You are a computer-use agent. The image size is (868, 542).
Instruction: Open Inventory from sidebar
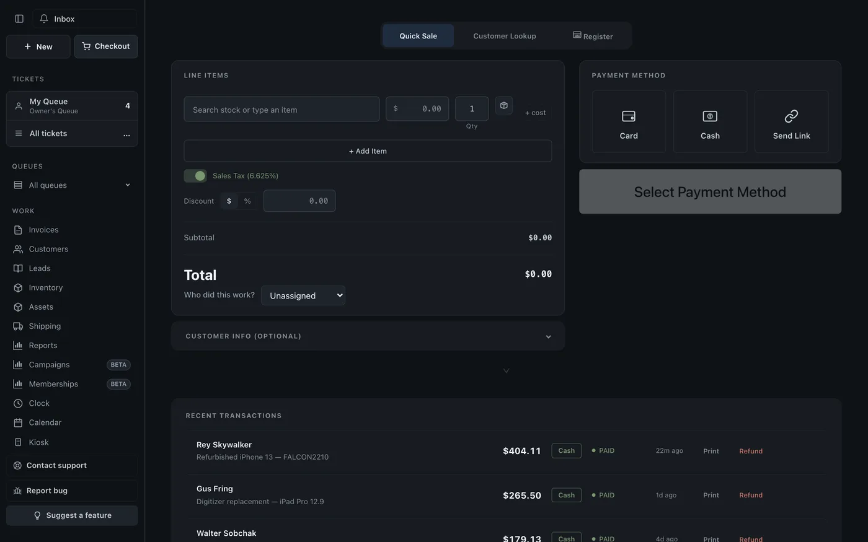(x=72, y=287)
